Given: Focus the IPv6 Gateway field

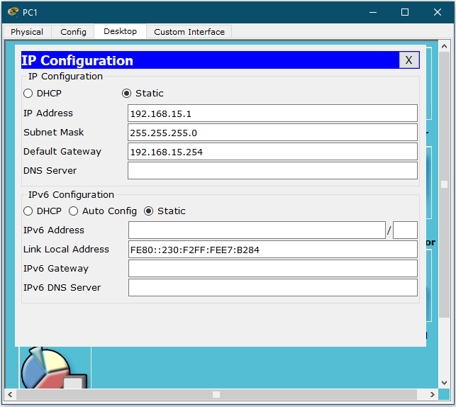Looking at the screenshot, I should (x=273, y=269).
